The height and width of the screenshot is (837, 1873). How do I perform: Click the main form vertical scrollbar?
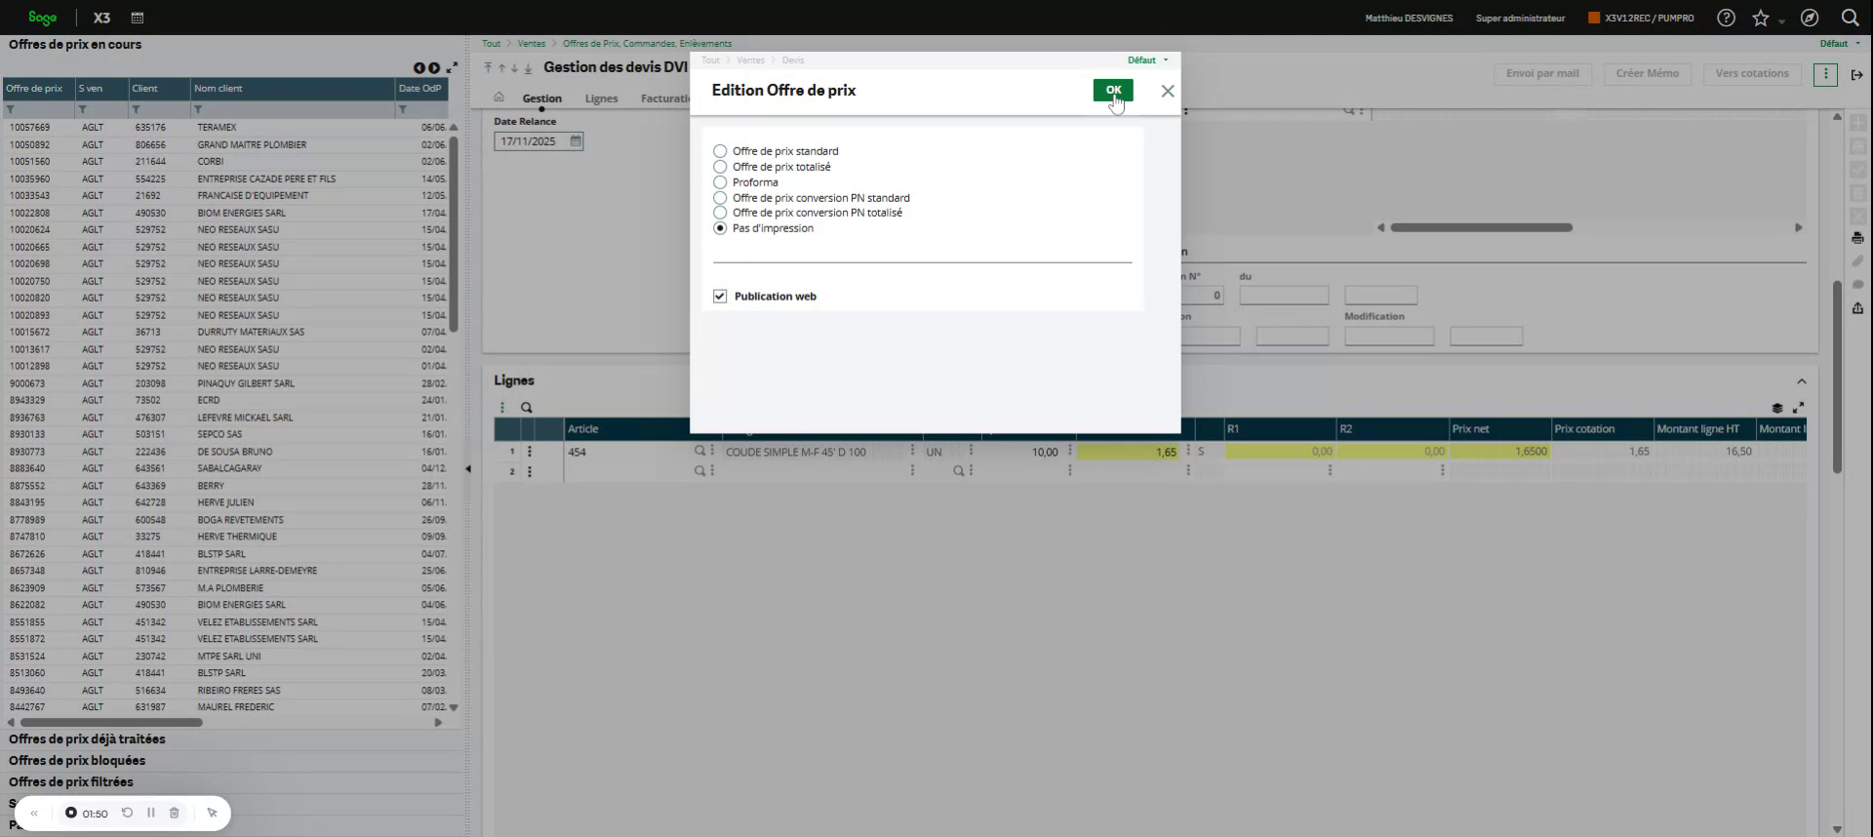[x=1837, y=378]
